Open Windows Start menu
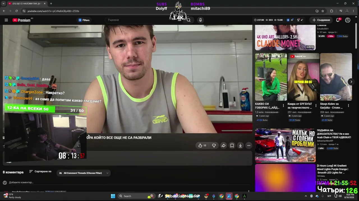This screenshot has width=359, height=201. (113, 196)
